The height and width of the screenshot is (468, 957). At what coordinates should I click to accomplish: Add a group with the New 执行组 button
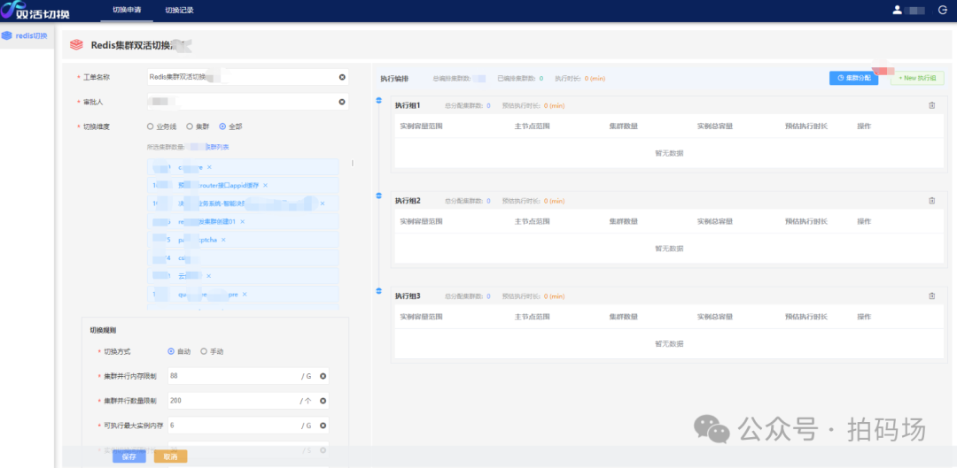point(917,78)
